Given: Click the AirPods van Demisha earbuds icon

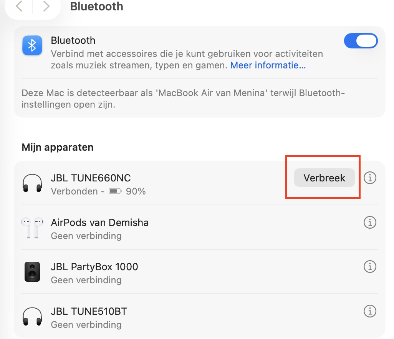Looking at the screenshot, I should 32,228.
